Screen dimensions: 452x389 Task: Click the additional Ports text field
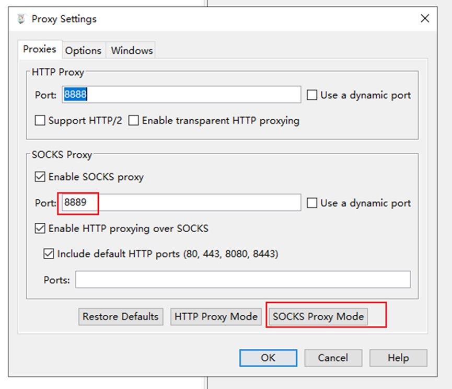click(242, 280)
